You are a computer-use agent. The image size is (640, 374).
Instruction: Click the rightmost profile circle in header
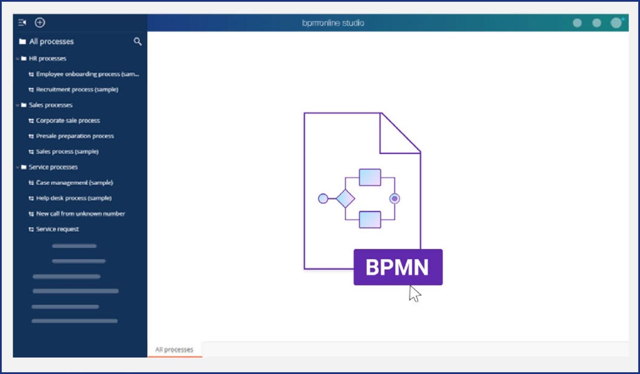coord(616,23)
